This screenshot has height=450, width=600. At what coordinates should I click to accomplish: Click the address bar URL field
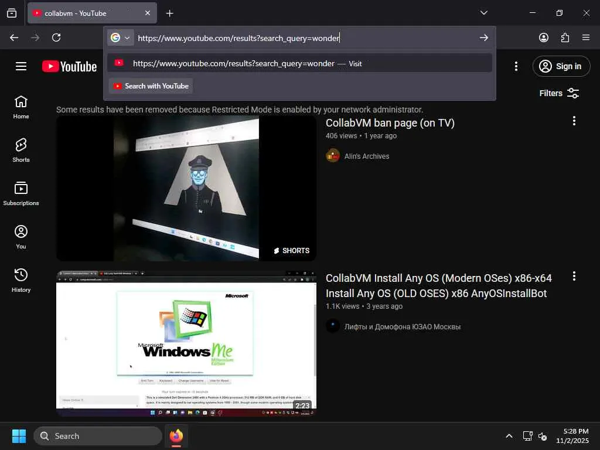(305, 38)
